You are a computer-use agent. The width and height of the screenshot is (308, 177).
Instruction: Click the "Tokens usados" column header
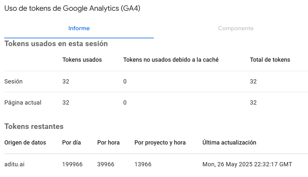tap(82, 60)
